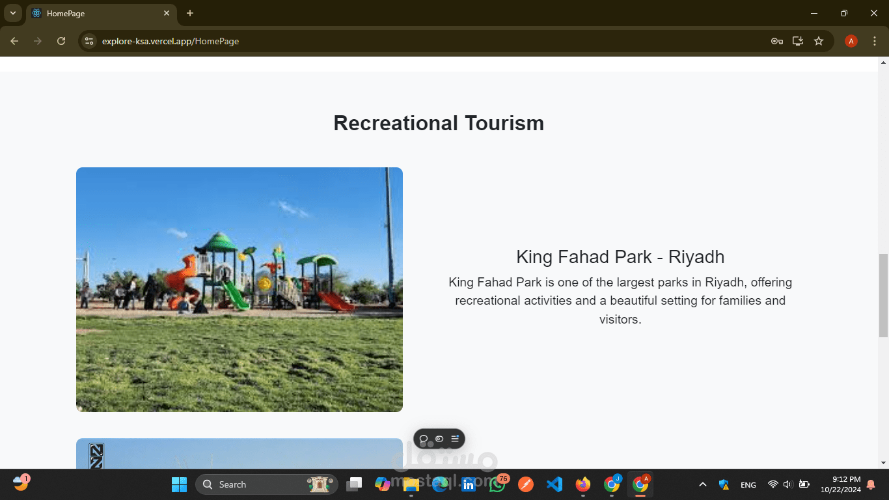The image size is (889, 500).
Task: Open the site information icon in address bar
Action: click(89, 41)
